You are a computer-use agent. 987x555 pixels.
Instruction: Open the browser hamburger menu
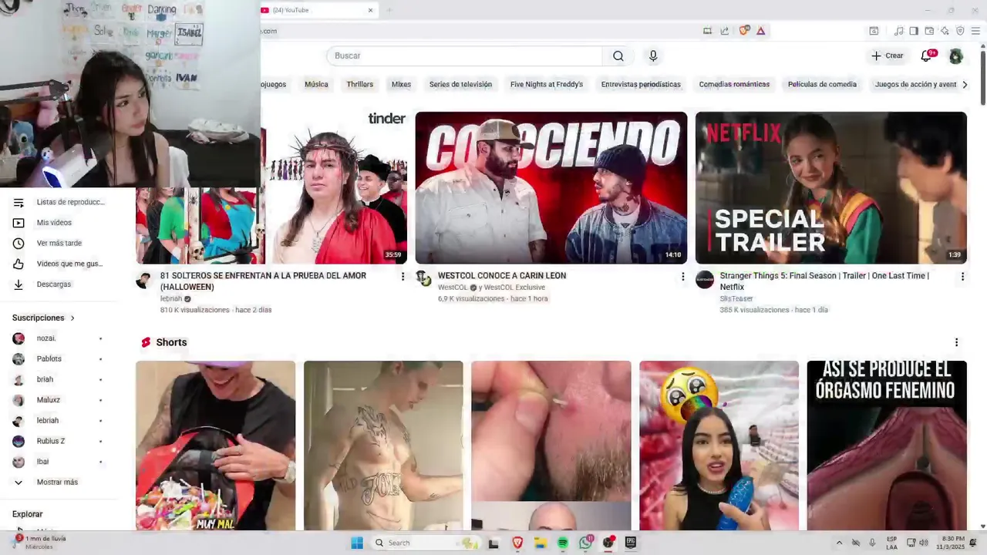coord(975,31)
